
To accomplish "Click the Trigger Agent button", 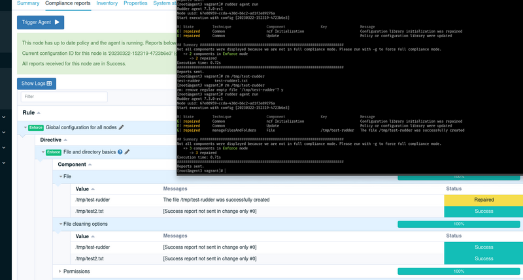I will point(41,22).
